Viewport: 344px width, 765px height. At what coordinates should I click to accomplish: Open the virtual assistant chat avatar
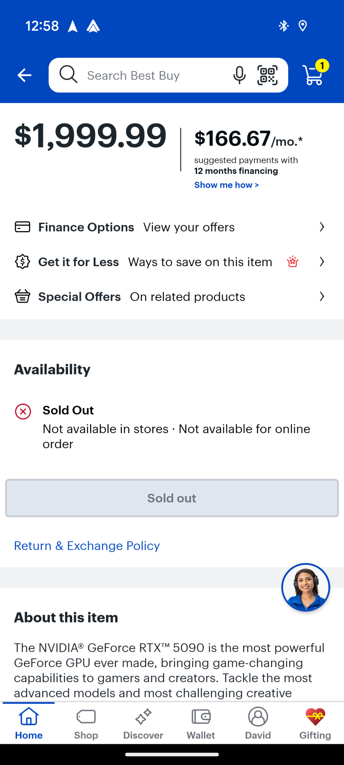pyautogui.click(x=305, y=587)
